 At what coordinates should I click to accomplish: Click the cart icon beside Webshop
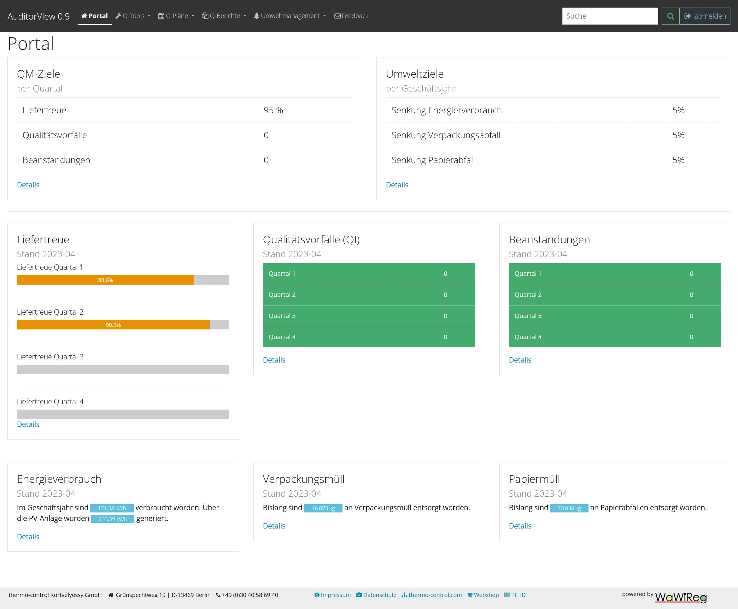point(470,595)
